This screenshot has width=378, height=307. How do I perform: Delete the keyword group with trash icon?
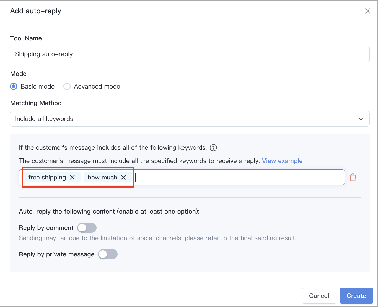353,177
